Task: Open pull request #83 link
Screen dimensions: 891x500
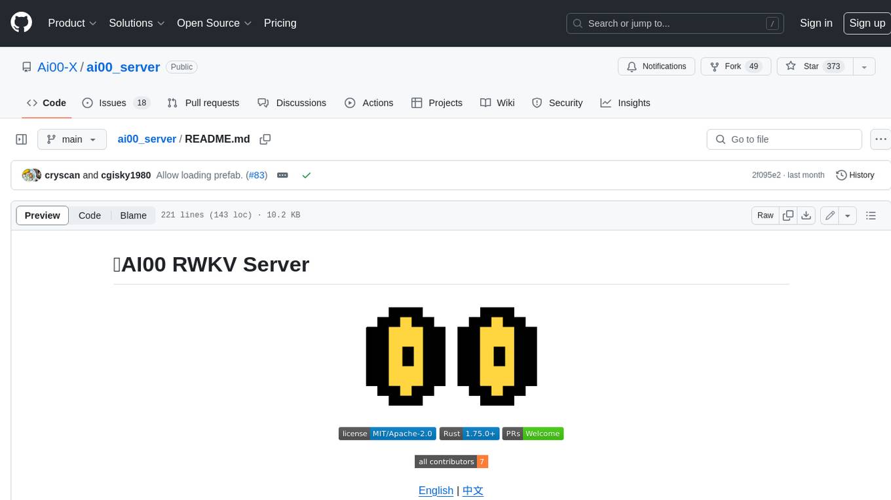Action: [257, 175]
